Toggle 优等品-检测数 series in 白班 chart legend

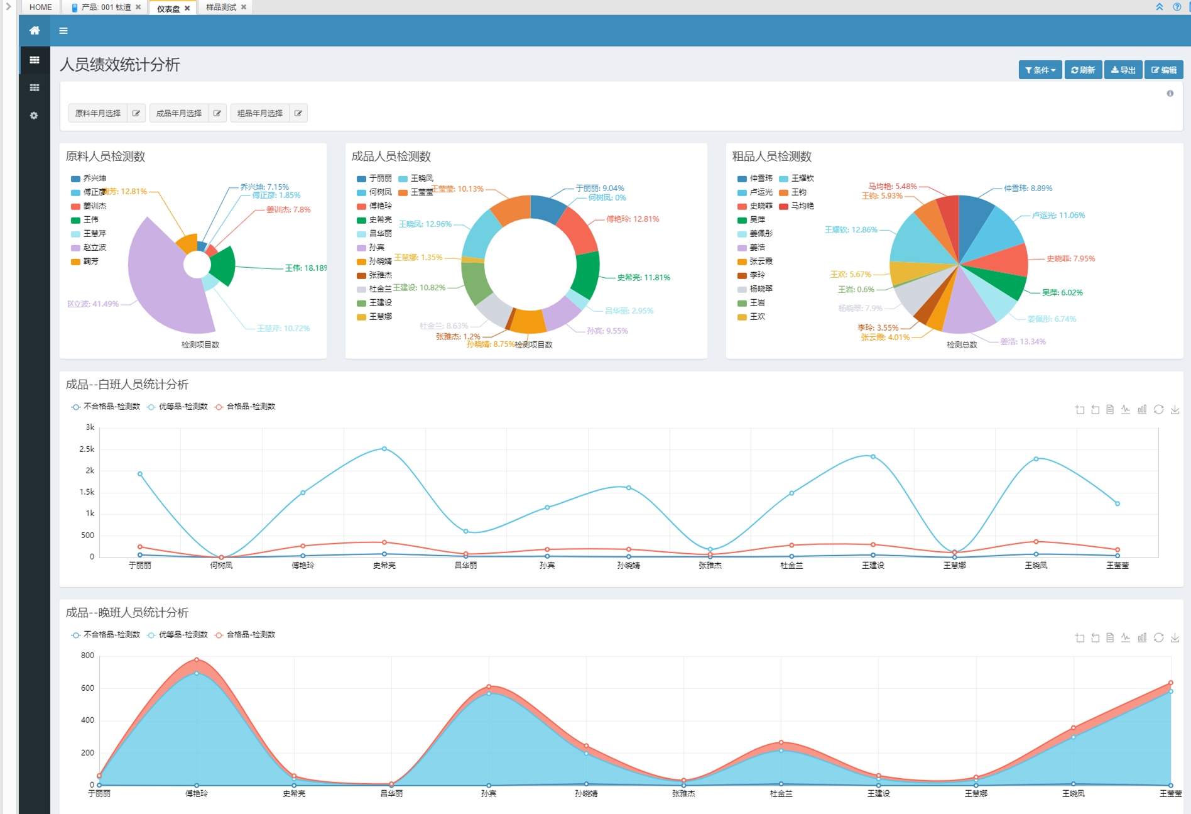pos(177,407)
